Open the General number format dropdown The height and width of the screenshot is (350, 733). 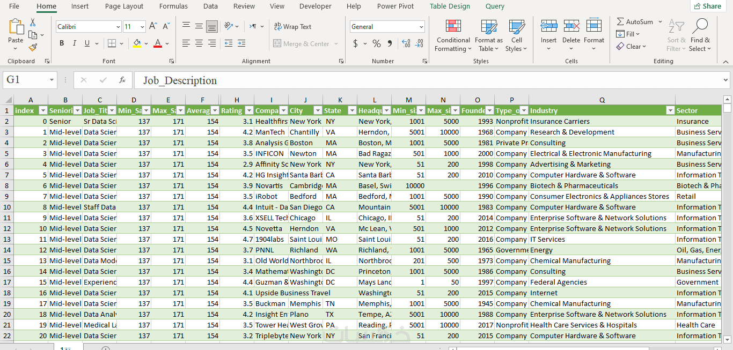pos(421,27)
